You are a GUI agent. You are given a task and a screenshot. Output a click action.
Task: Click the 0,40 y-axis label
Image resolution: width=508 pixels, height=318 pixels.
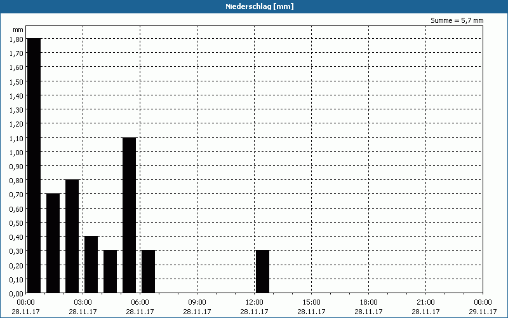pos(17,237)
